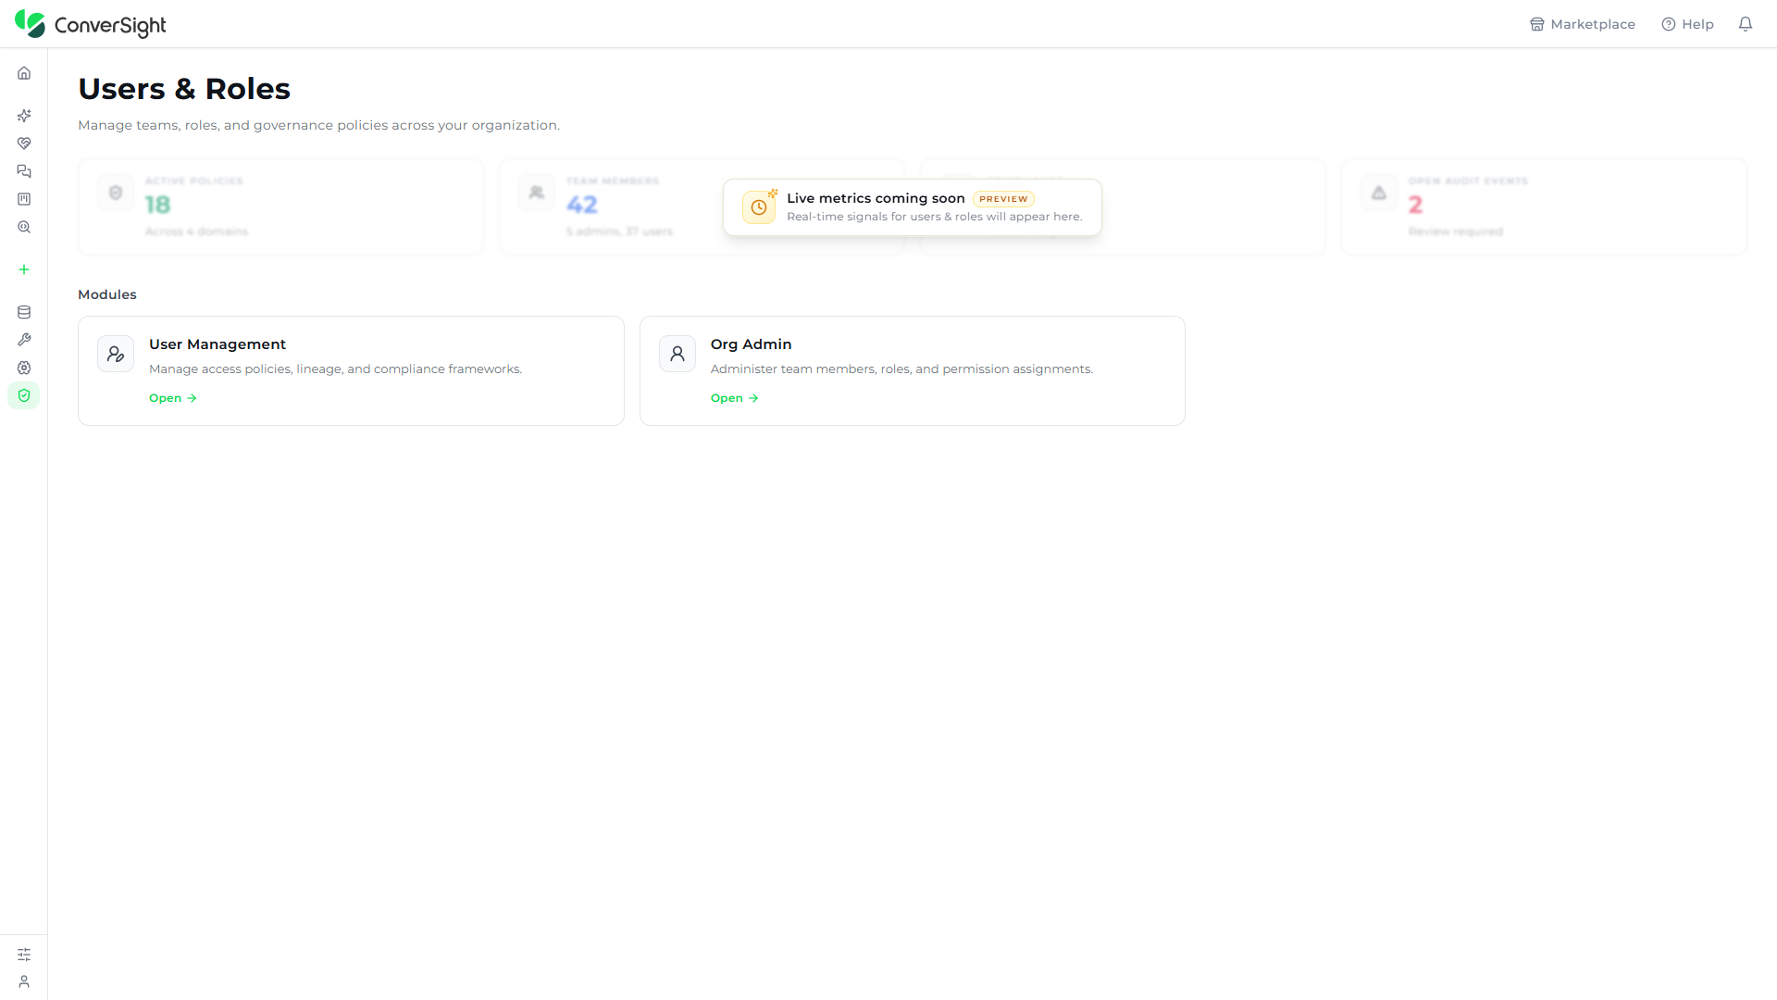Open the User Management module link
This screenshot has width=1777, height=1000.
click(x=173, y=398)
